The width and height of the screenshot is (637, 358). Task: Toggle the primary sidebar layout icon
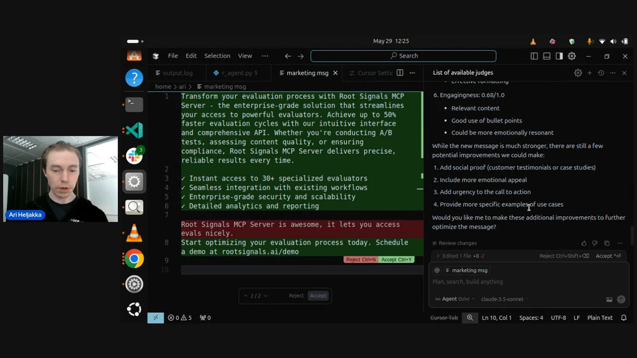click(534, 56)
